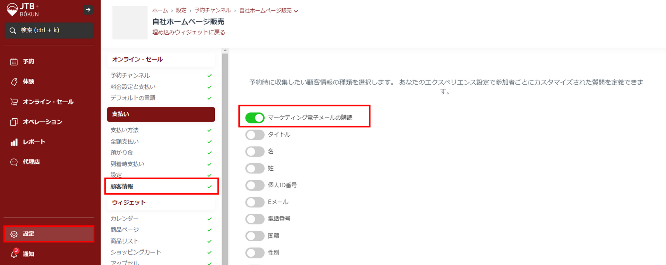Click the chat bubble icon for 代理店
Image resolution: width=666 pixels, height=265 pixels.
tap(14, 162)
